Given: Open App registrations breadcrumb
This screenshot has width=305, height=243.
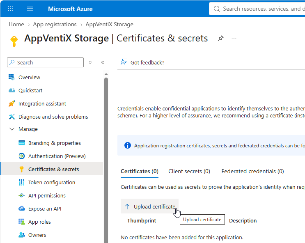Looking at the screenshot, I should [55, 25].
